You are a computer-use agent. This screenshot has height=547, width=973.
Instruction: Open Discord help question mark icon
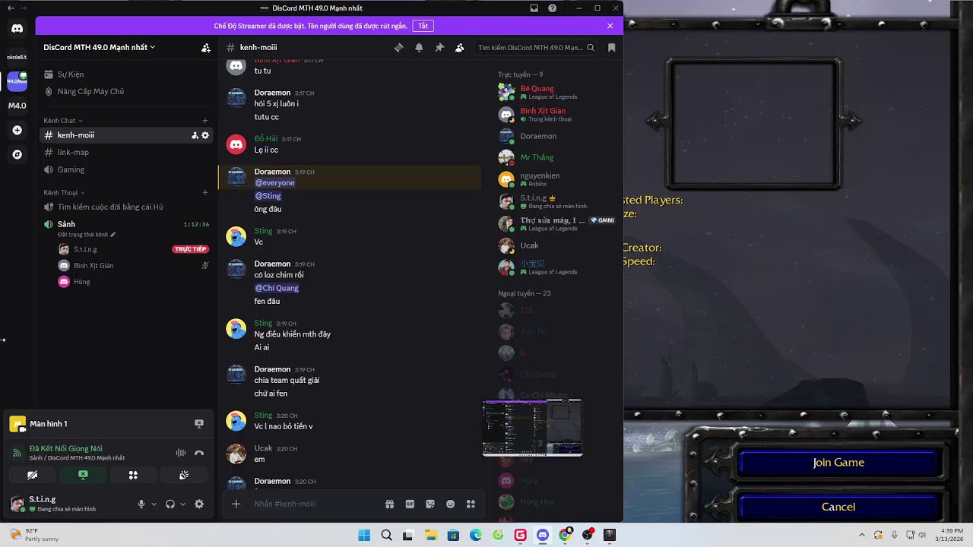553,8
